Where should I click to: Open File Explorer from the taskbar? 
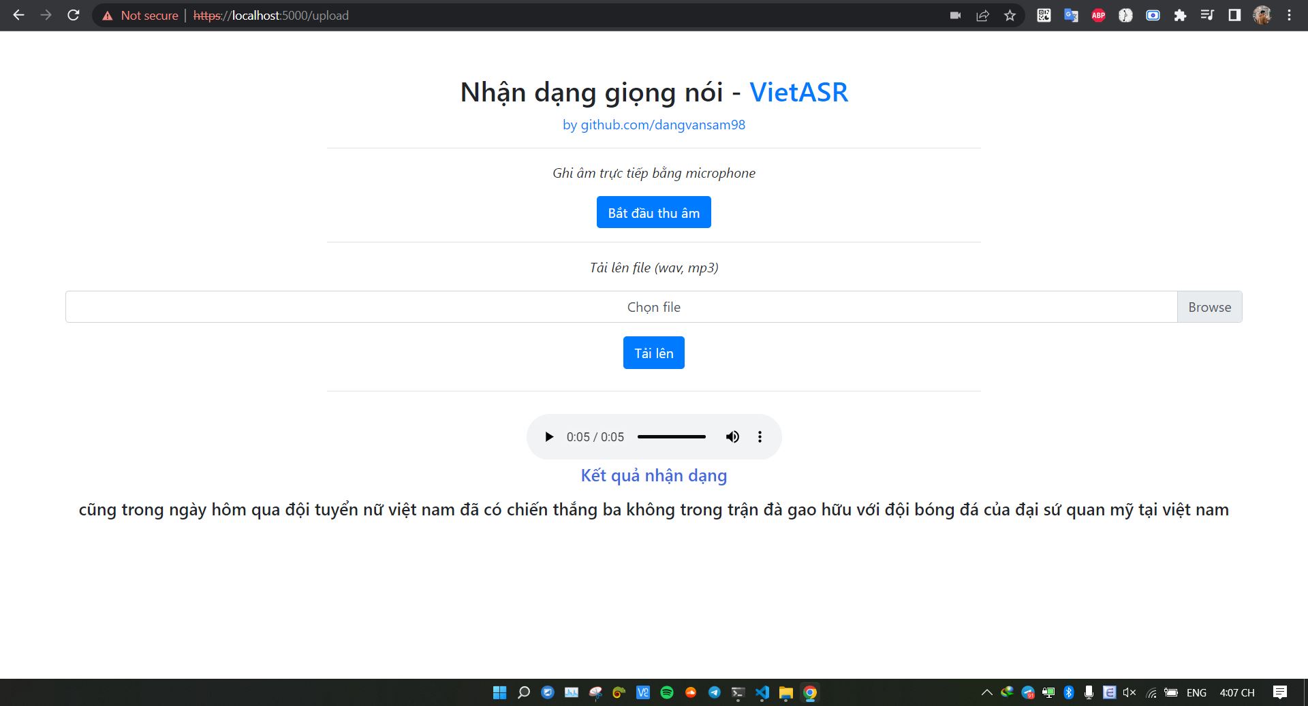[x=786, y=692]
